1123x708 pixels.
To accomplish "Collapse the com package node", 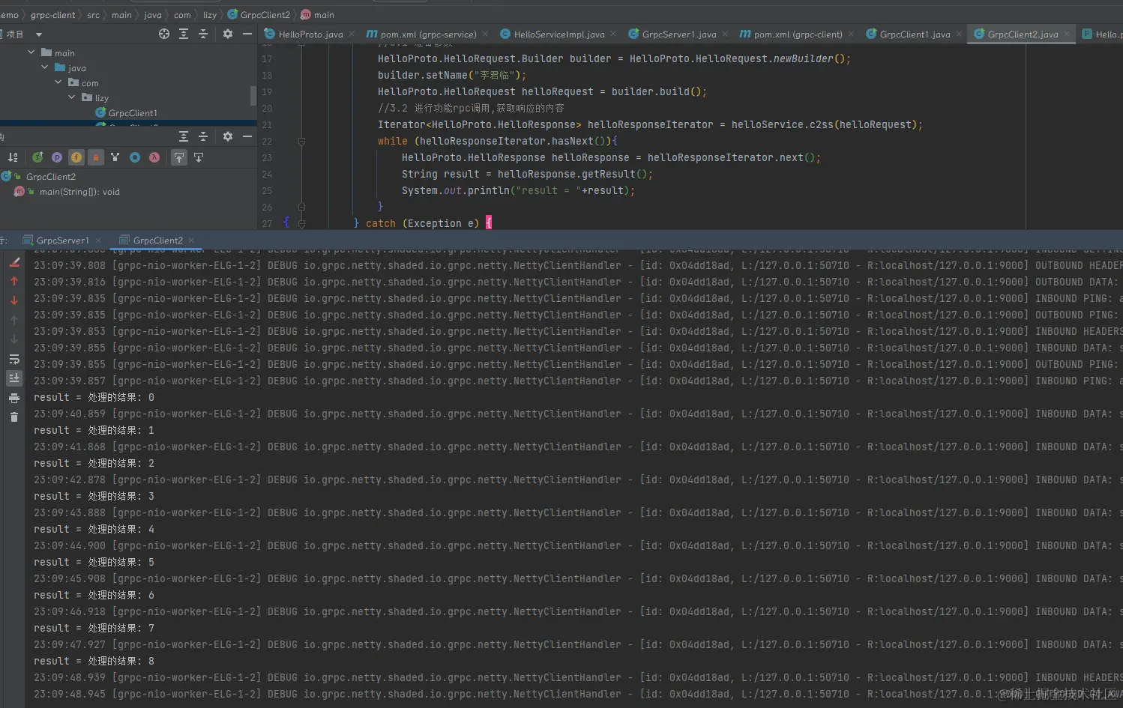I will [x=58, y=82].
